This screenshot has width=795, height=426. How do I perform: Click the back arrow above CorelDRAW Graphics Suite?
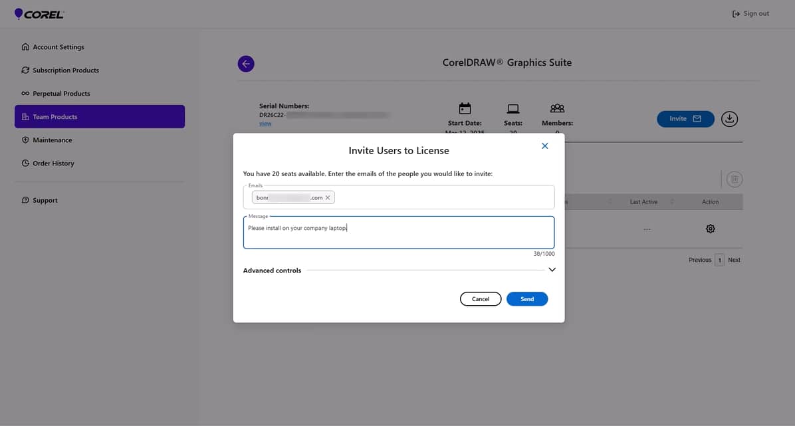[246, 63]
